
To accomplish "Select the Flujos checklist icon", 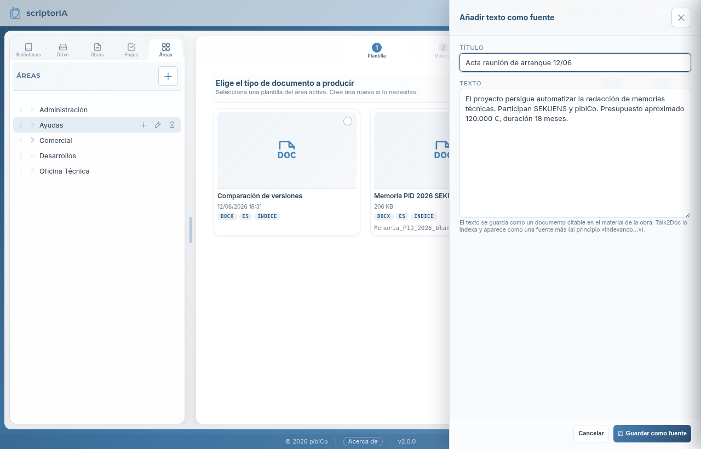I will pyautogui.click(x=131, y=47).
